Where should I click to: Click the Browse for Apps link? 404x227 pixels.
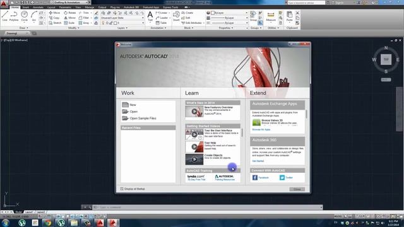pyautogui.click(x=261, y=129)
